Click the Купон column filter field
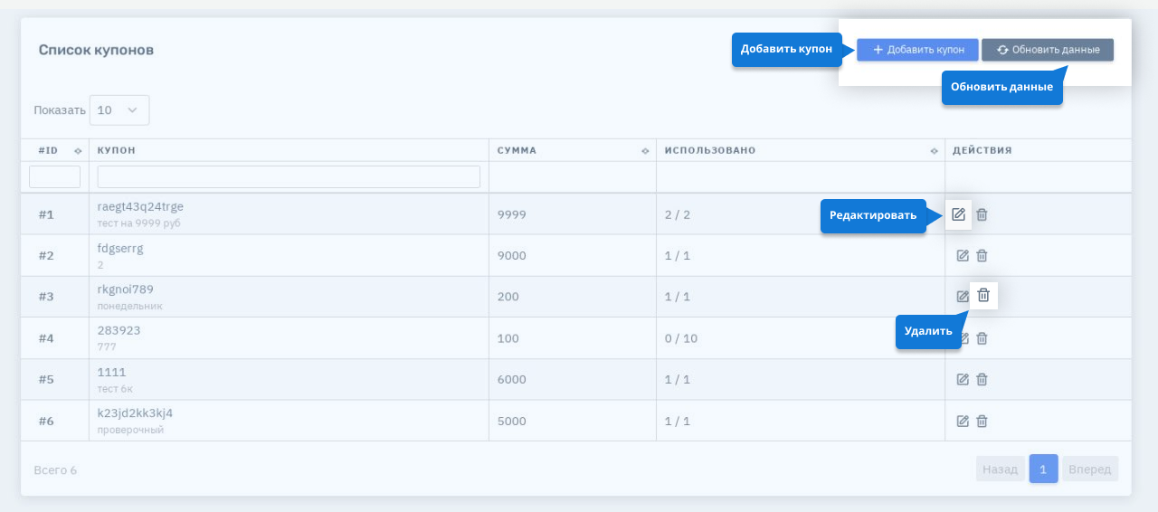The height and width of the screenshot is (512, 1158). [289, 177]
